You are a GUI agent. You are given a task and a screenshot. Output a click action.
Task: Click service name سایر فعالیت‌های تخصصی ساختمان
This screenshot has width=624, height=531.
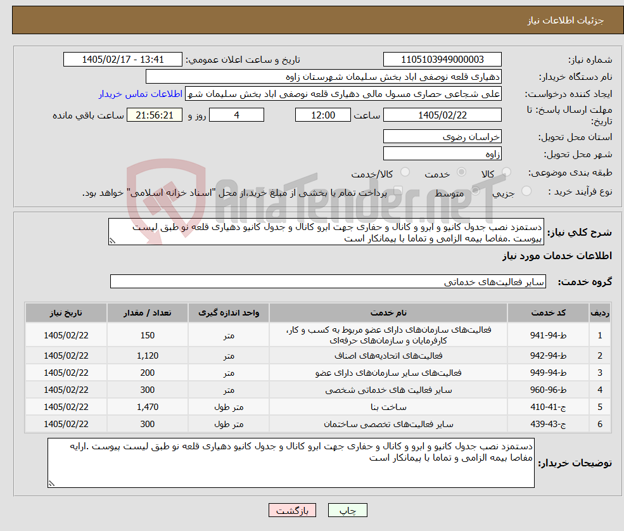click(388, 424)
